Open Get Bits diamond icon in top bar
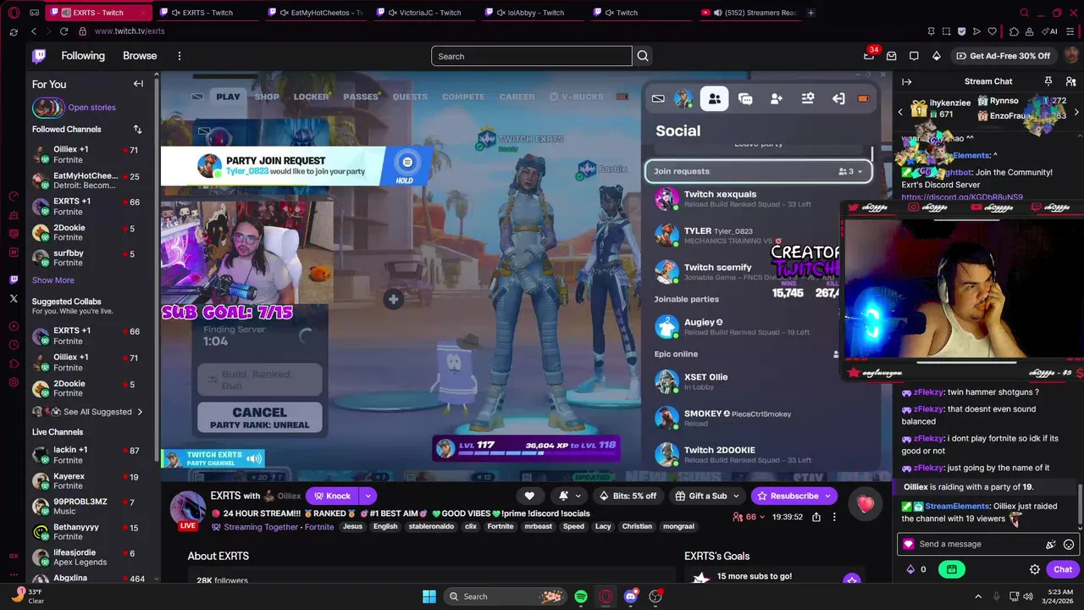Screen dimensions: 1084x610 coord(936,56)
